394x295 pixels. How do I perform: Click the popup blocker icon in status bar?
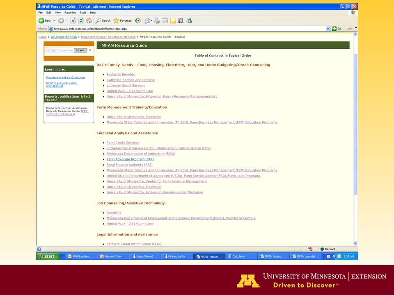tap(310, 249)
